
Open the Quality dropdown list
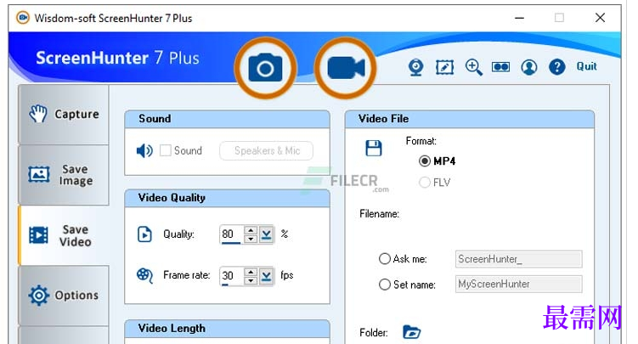click(x=266, y=234)
